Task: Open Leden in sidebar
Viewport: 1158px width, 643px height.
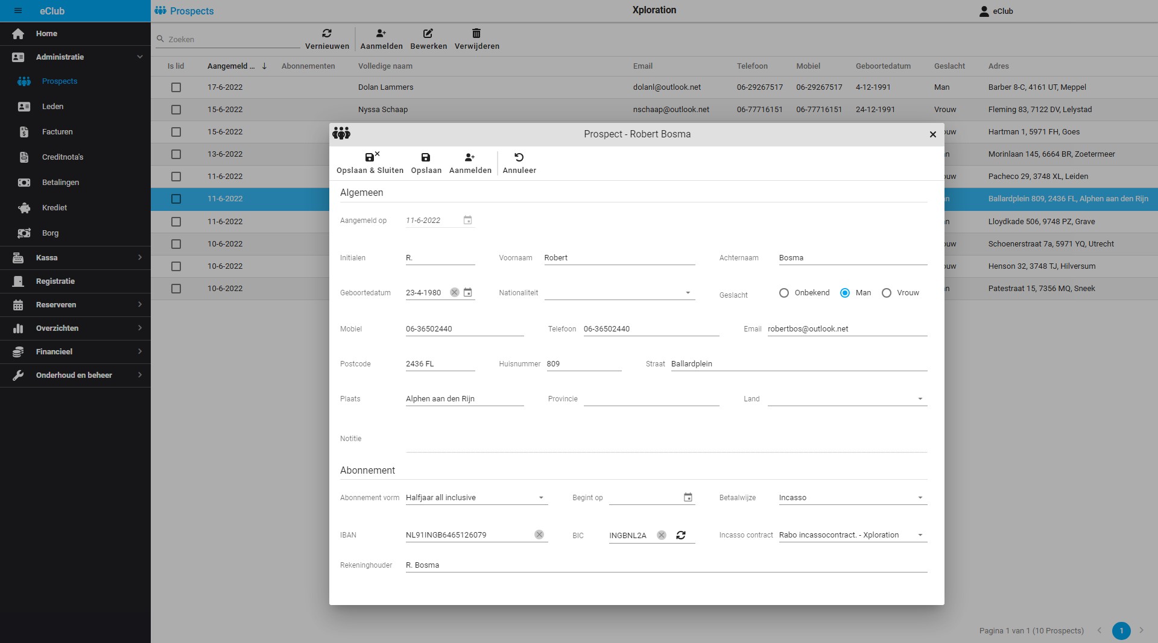Action: [x=75, y=107]
